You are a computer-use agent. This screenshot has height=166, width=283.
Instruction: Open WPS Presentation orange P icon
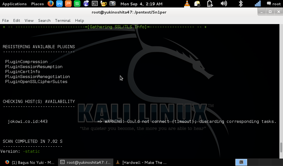pos(68,4)
